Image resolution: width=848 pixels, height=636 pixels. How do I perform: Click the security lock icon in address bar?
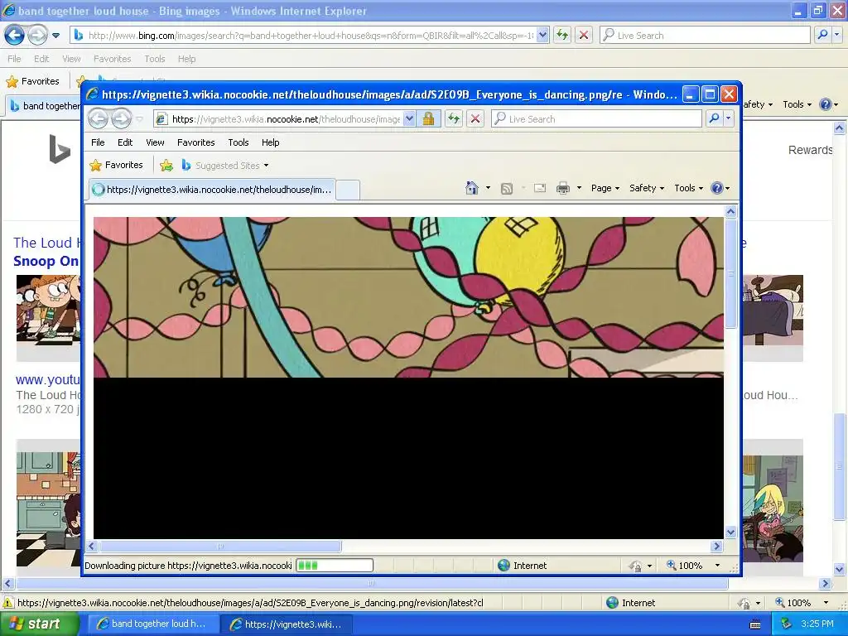(x=428, y=118)
